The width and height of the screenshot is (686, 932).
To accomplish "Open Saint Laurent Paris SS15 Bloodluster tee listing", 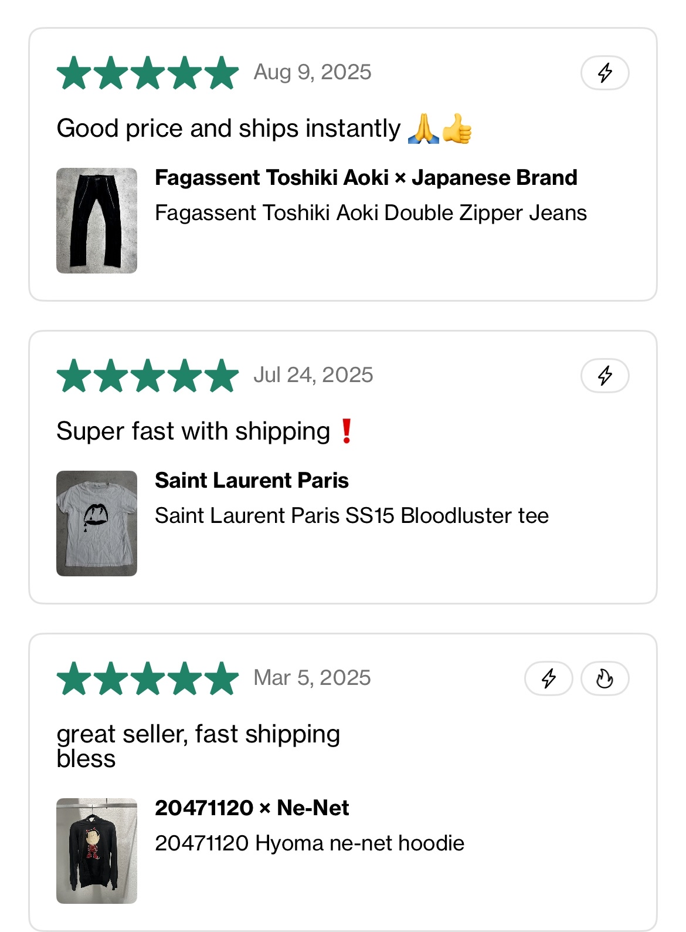I will pyautogui.click(x=352, y=515).
